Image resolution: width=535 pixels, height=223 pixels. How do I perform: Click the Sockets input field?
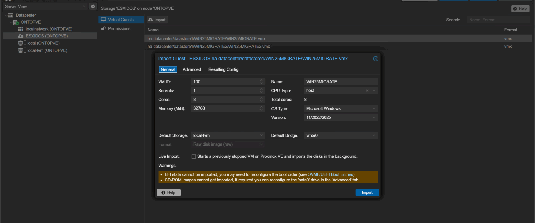(x=225, y=91)
